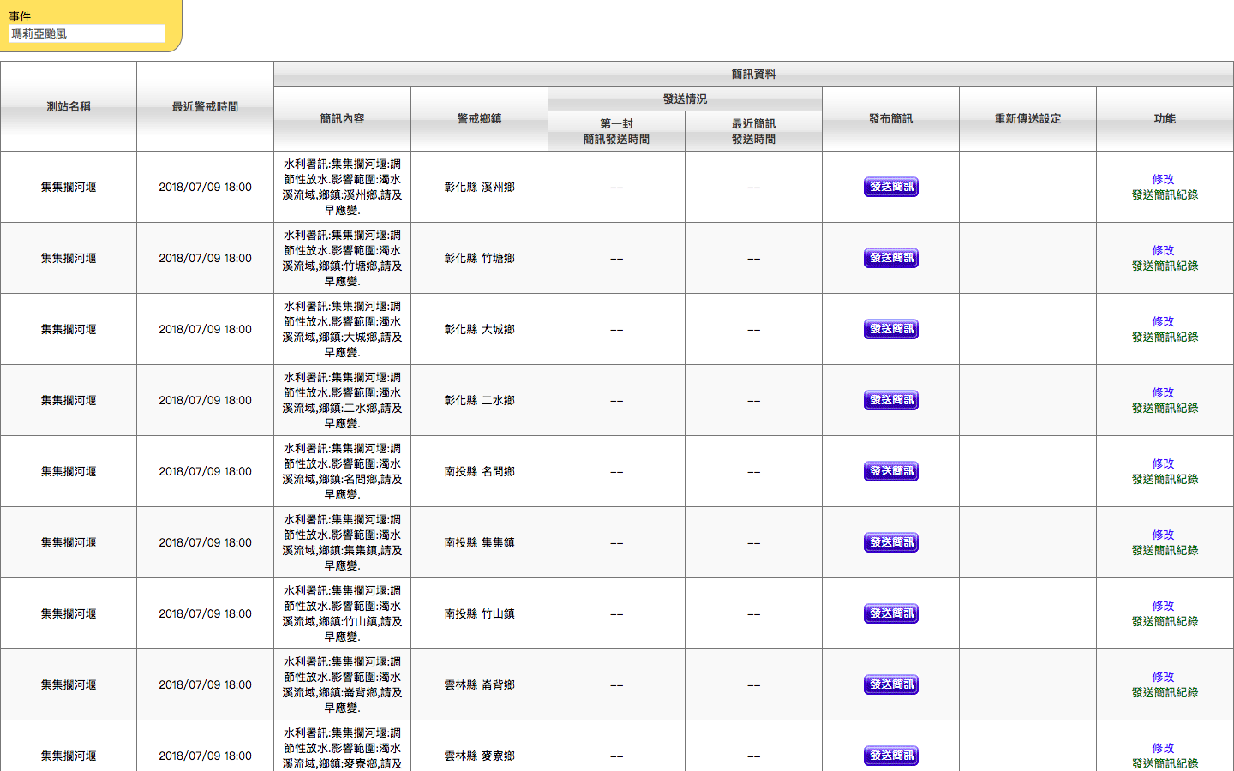
Task: Select the 彰化縣 大城鄉 township cell
Action: tap(479, 329)
